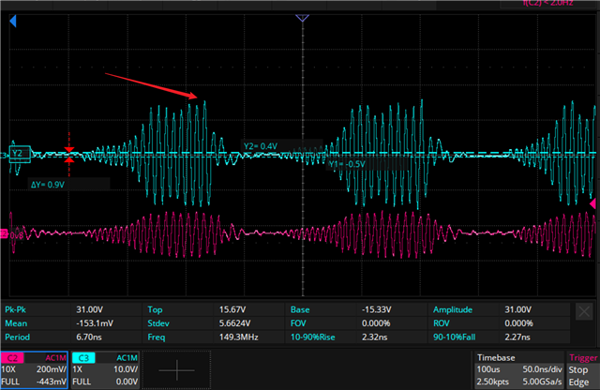Select the Freq value 149.3MHz
This screenshot has height=390, width=600.
[x=238, y=337]
